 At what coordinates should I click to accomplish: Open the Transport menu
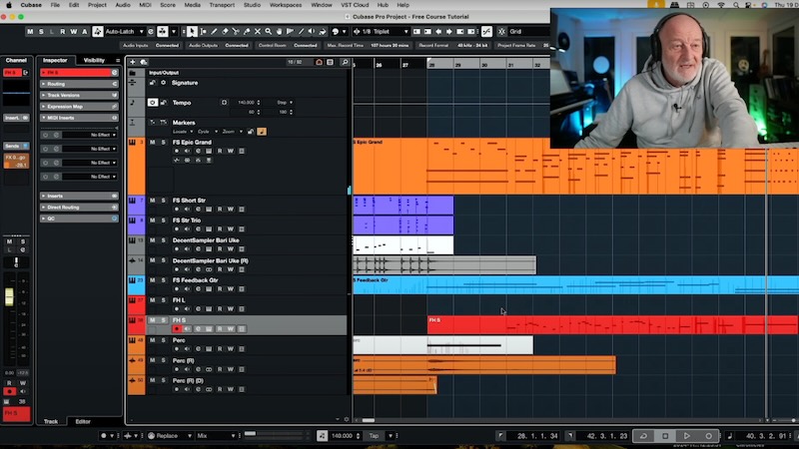coord(222,5)
